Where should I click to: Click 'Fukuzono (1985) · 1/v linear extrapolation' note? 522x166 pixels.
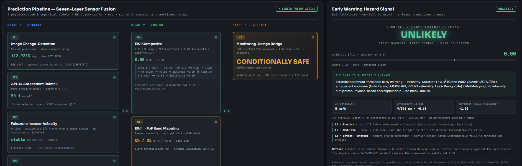click(42, 148)
